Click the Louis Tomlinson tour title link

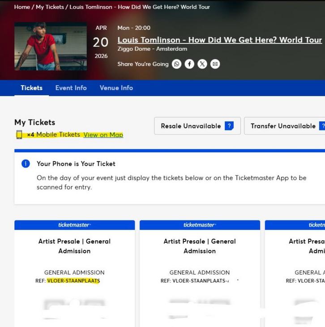[219, 40]
